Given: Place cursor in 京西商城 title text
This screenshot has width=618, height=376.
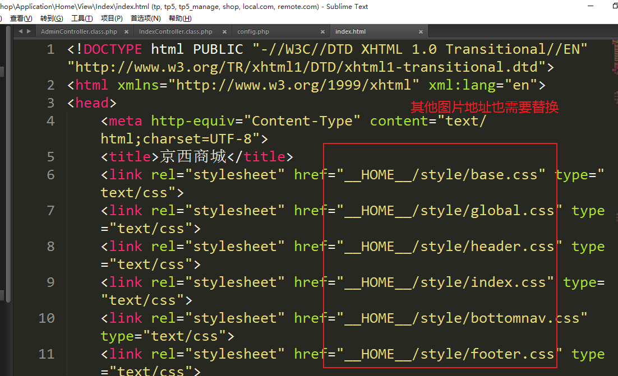Looking at the screenshot, I should (x=193, y=157).
